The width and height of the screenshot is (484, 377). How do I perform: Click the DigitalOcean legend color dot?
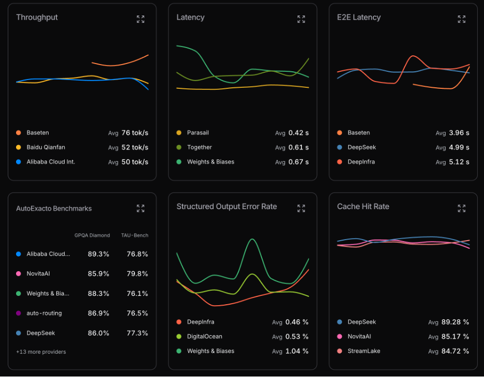[x=179, y=336]
